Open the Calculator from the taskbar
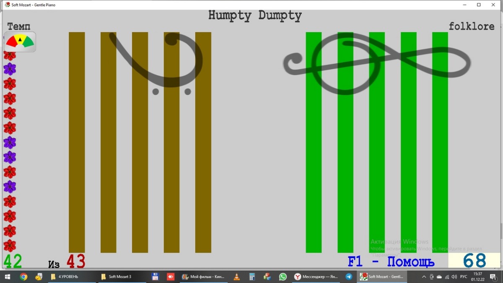The image size is (503, 283). coord(252,277)
